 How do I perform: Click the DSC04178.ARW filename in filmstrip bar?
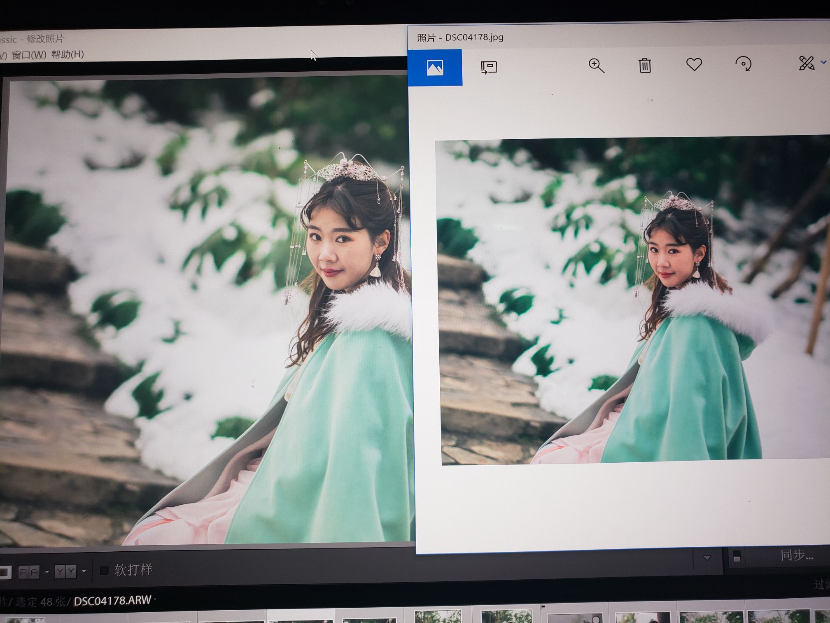click(112, 600)
